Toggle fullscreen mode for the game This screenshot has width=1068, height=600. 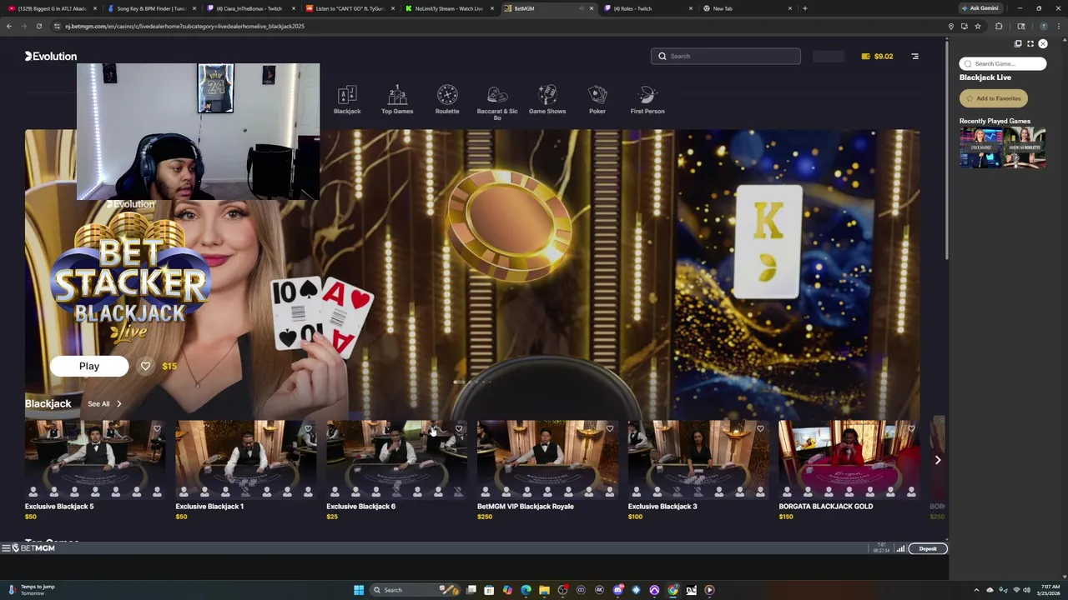point(1030,43)
